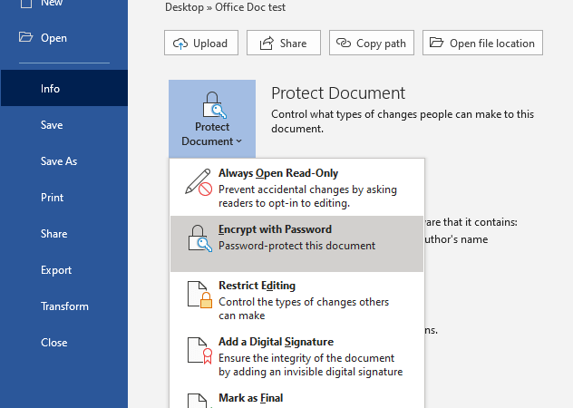
Task: Click the share arrow icon on Share button
Action: (267, 44)
